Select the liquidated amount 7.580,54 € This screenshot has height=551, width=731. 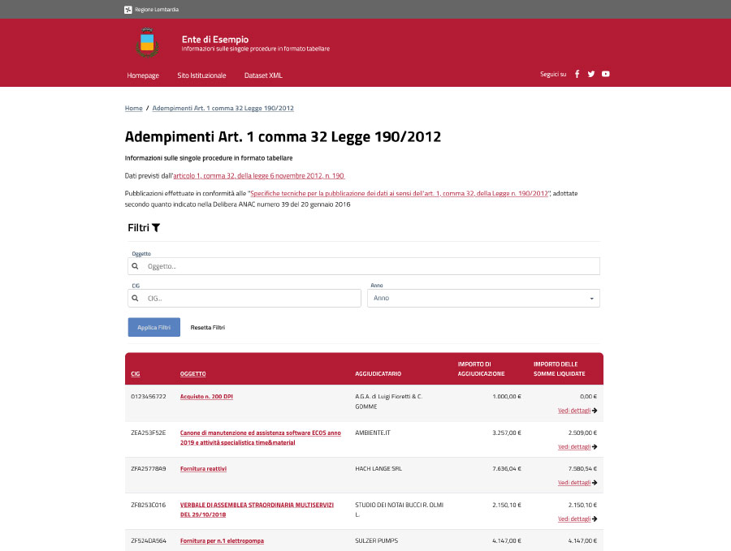582,468
